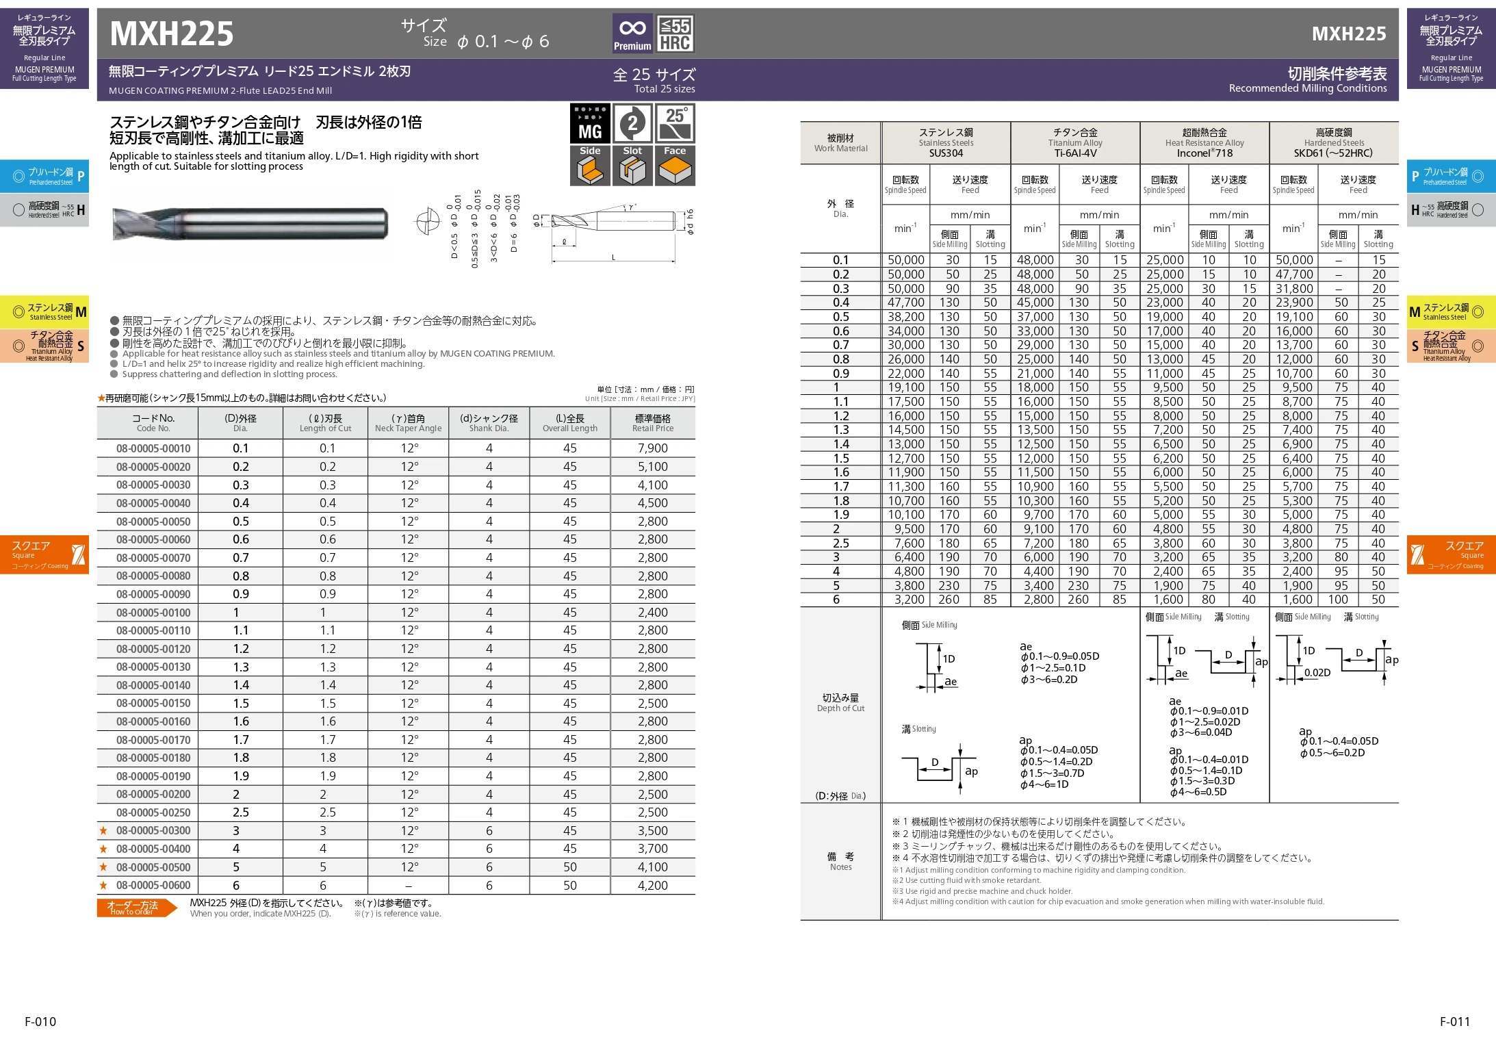This screenshot has width=1496, height=1039.
Task: Click the 2-flute count icon
Action: [x=632, y=123]
